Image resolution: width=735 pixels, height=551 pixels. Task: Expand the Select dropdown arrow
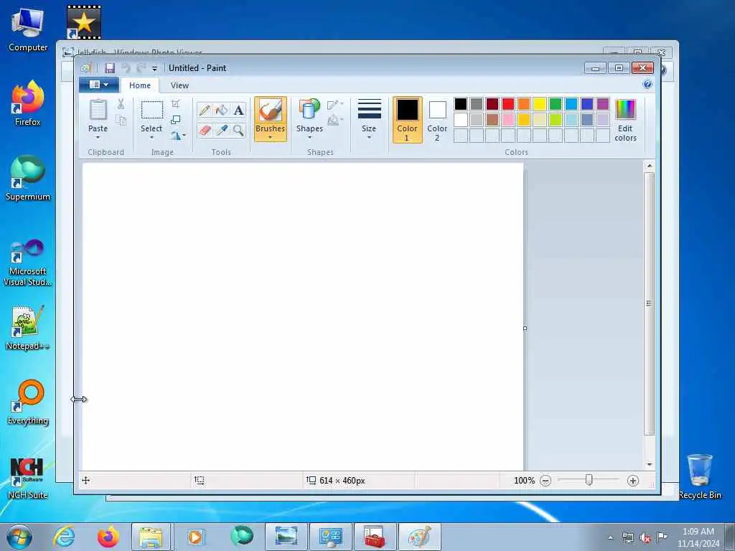pyautogui.click(x=152, y=137)
